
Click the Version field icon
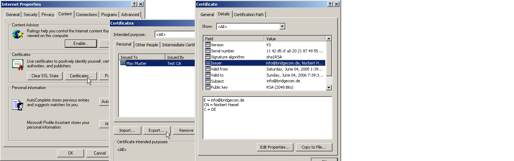point(208,45)
